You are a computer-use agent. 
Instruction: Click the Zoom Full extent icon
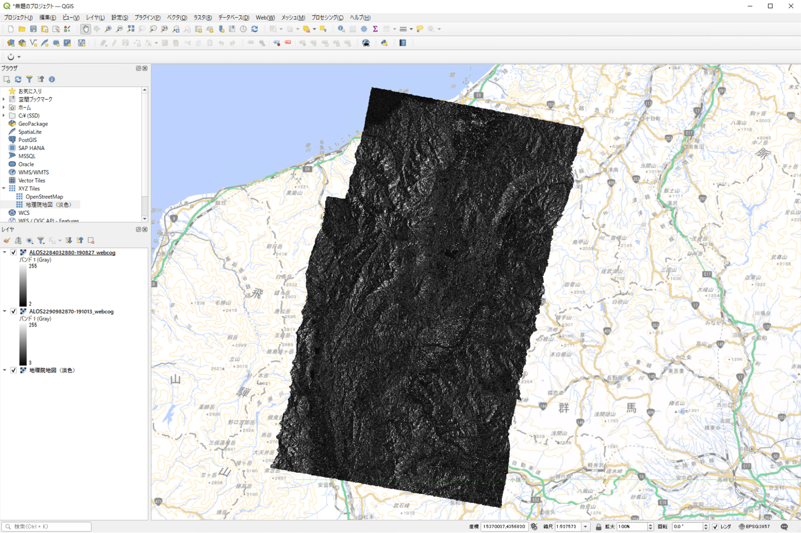pos(131,29)
